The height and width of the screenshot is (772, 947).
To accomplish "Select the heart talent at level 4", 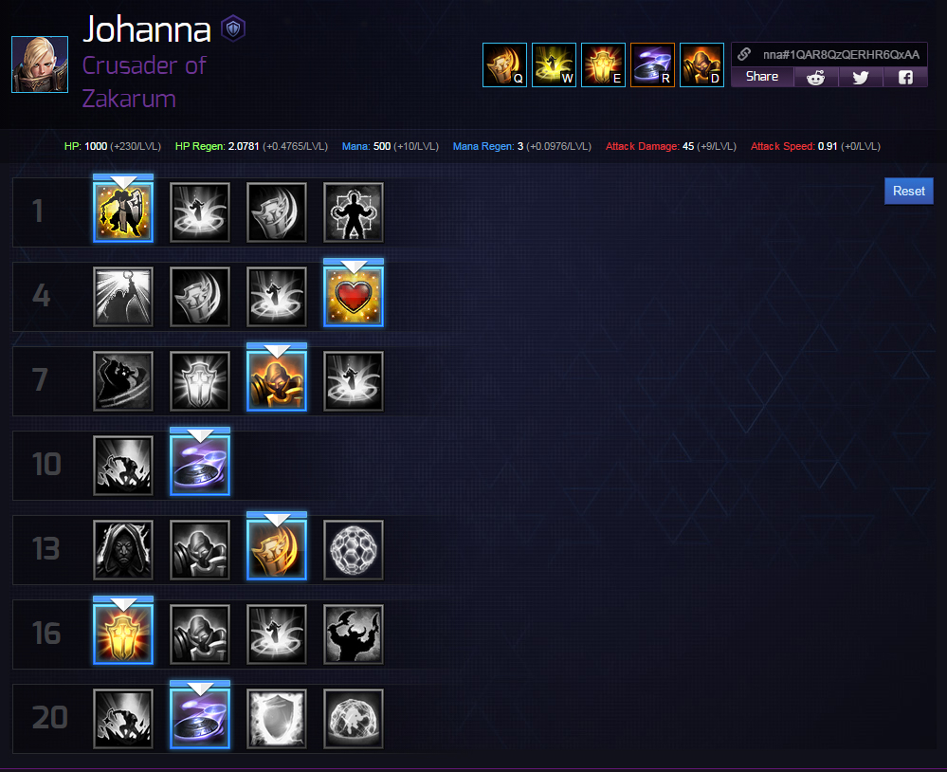I will pyautogui.click(x=354, y=297).
